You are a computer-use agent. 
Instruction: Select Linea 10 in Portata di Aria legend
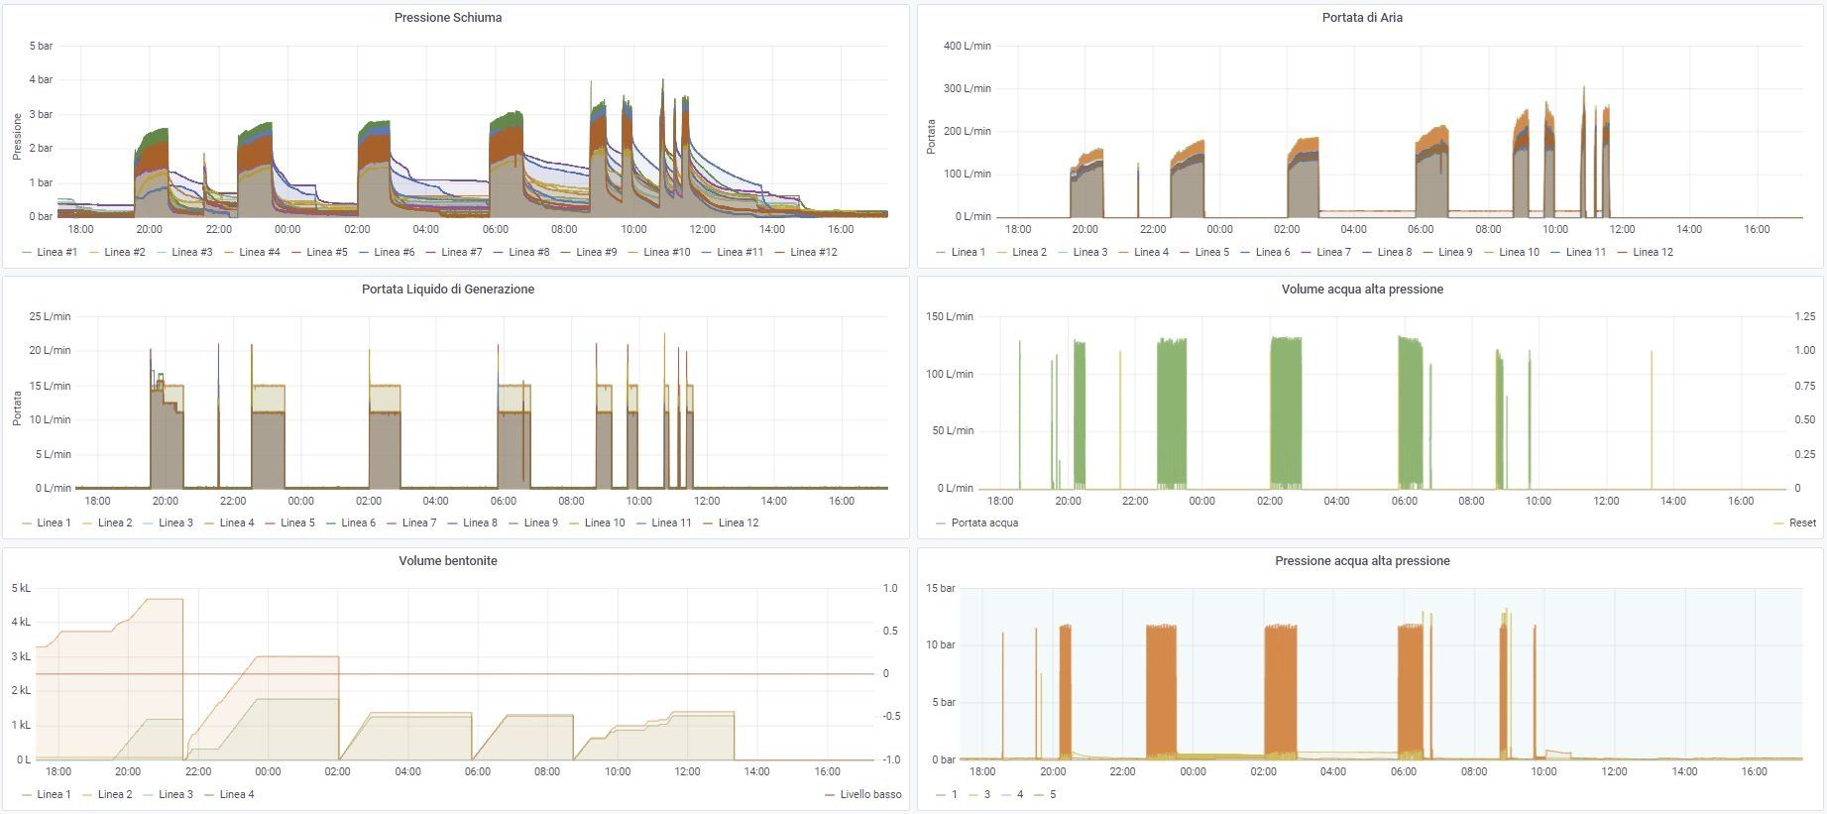pos(1519,252)
